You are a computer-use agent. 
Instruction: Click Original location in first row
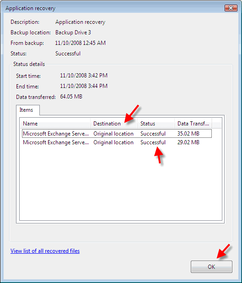113,134
